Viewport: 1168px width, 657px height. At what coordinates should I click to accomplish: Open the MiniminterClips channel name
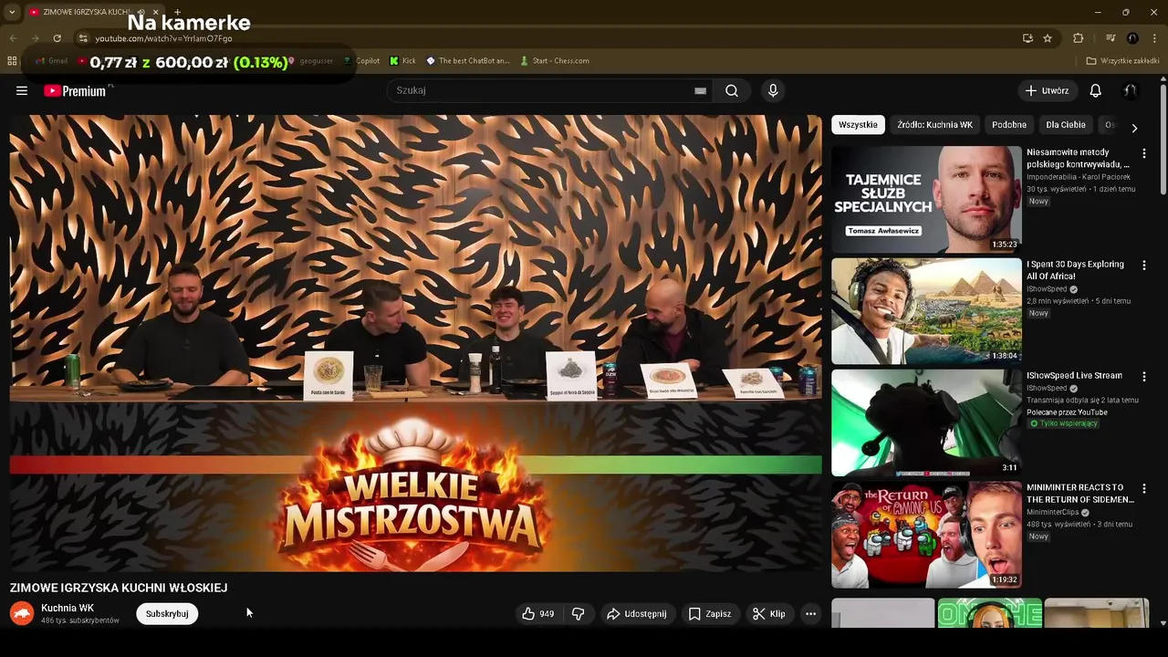1055,513
